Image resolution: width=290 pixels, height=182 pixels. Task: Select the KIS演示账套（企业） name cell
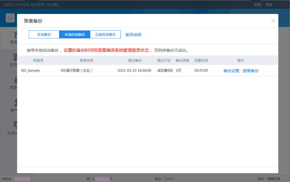coord(77,71)
